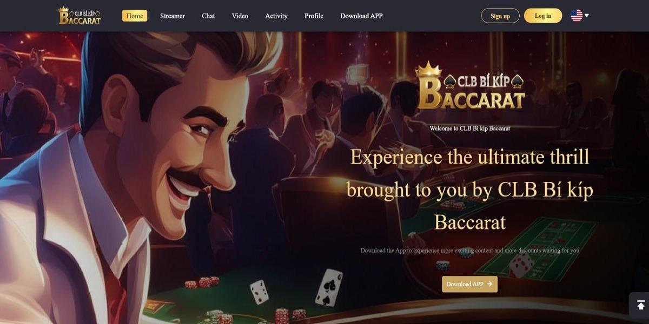Click the hero headline about ultimate thrill
Image resolution: width=649 pixels, height=324 pixels.
click(470, 190)
